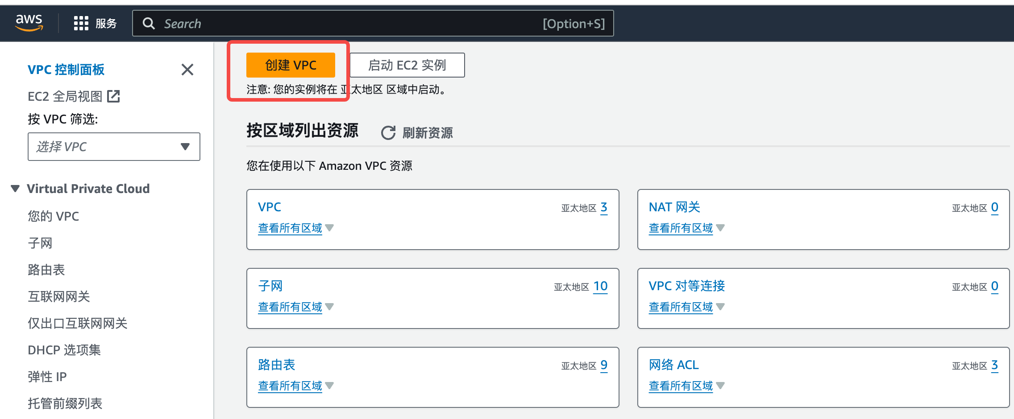Click 查看所有区域 link in NAT 网关 card

[x=681, y=228]
